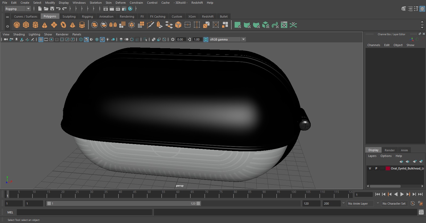Open the Windows menu
The width and height of the screenshot is (426, 223).
point(79,3)
